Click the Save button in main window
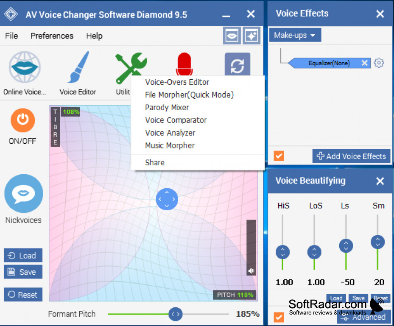The width and height of the screenshot is (394, 326). click(x=23, y=272)
